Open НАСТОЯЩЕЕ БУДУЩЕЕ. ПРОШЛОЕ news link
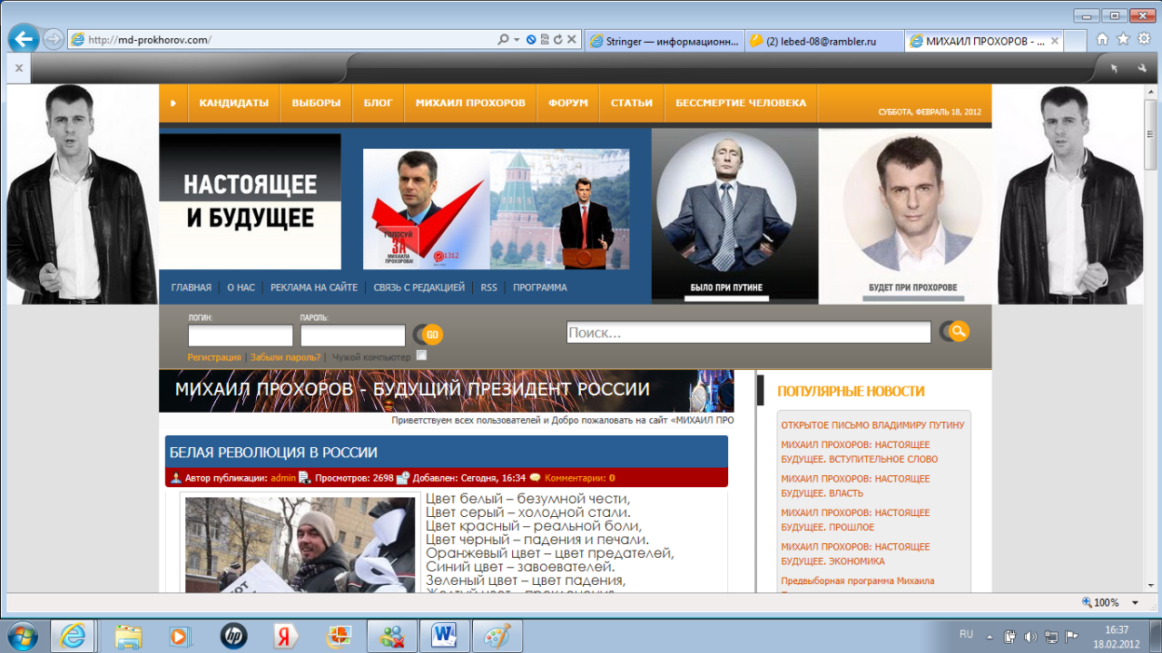 coord(855,520)
